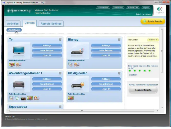Open the music note activity icon under AV-ontvanger-Kamer 1

(x=17, y=98)
